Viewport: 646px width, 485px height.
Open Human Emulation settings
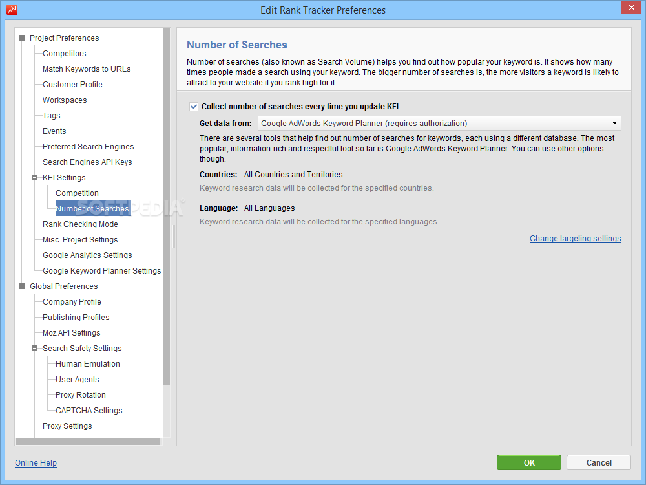[88, 364]
